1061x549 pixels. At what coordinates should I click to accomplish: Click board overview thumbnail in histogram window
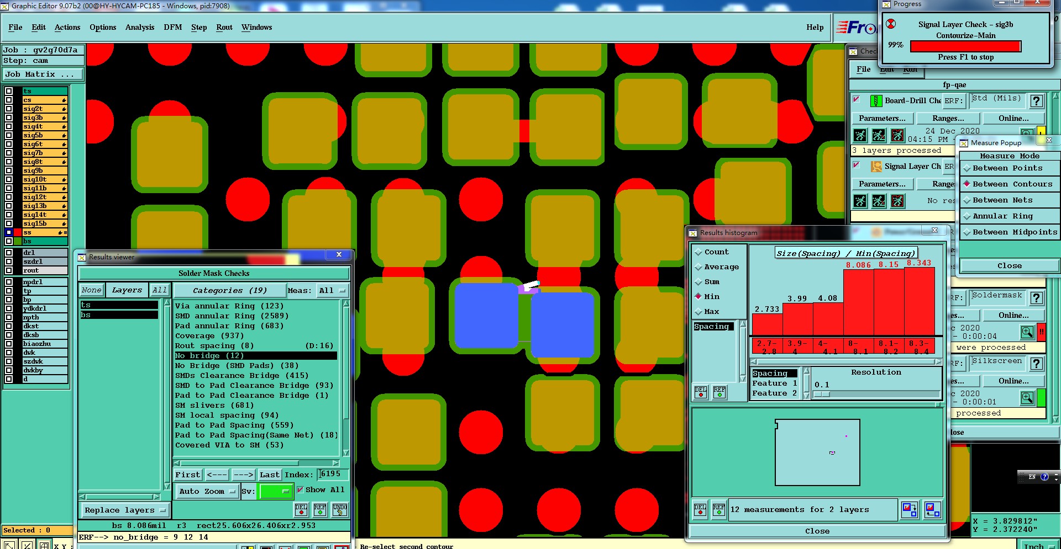(817, 452)
